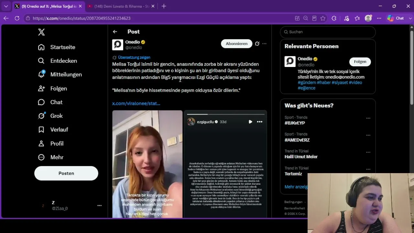Image resolution: width=414 pixels, height=233 pixels.
Task: Open the Melisa TikTok video thumbnail
Action: coord(147,164)
